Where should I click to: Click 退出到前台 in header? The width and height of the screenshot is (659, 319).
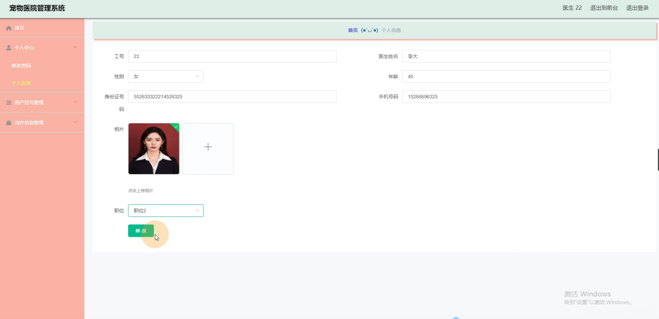click(604, 8)
